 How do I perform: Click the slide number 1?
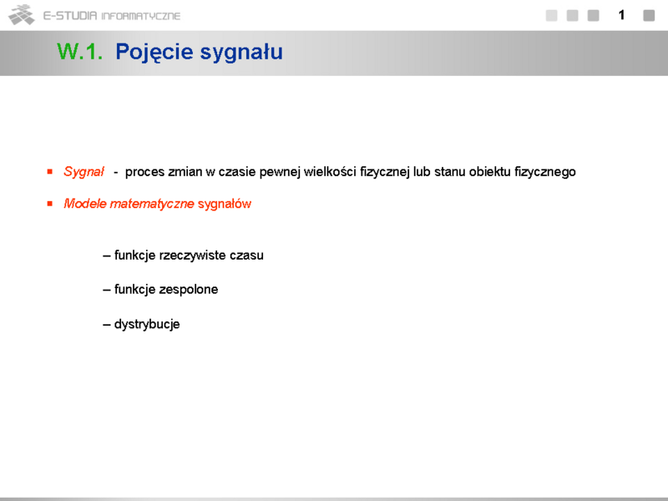click(621, 15)
